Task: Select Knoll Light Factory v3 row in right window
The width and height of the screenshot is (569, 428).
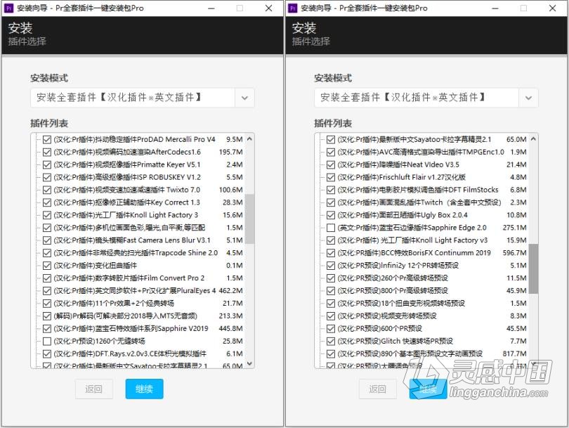Action: pos(427,240)
